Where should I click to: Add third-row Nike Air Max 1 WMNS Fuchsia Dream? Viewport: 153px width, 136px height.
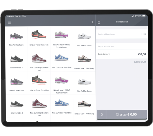click(62, 83)
